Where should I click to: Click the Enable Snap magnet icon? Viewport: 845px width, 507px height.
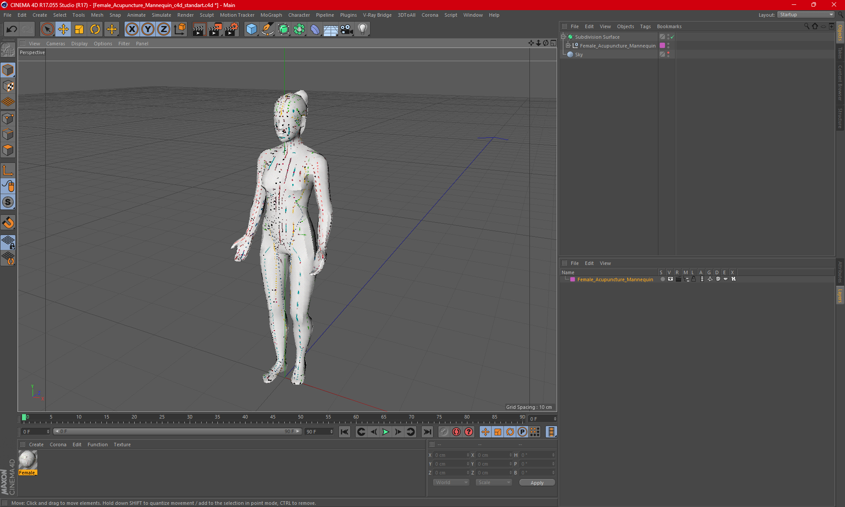click(x=8, y=223)
